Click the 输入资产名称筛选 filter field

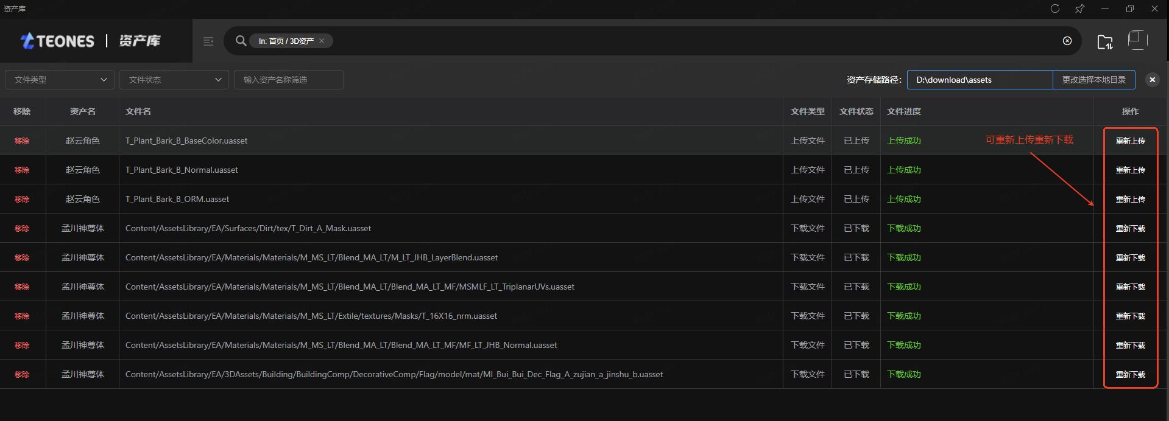[x=289, y=80]
